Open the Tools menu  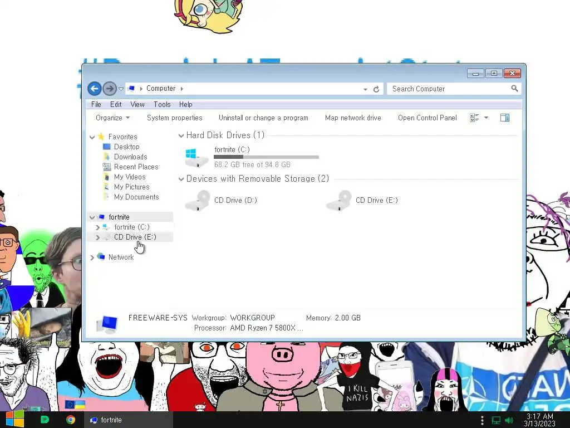pos(162,104)
